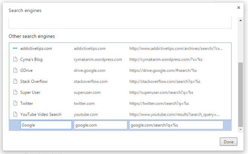Click the scrollbar down arrow

click(240, 130)
